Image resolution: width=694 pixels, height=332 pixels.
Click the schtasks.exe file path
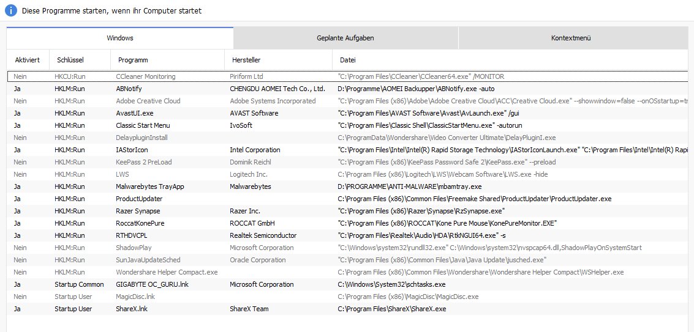click(x=391, y=284)
